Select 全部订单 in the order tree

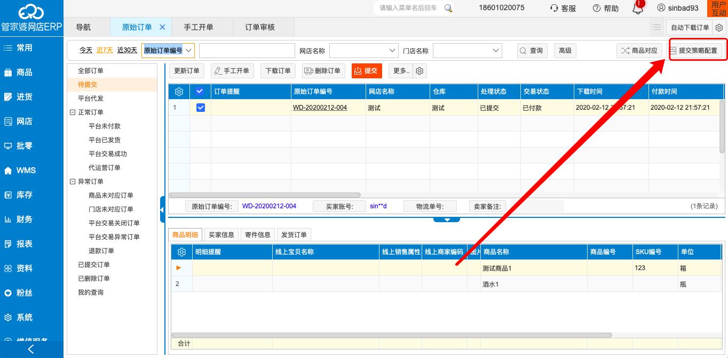coord(91,71)
